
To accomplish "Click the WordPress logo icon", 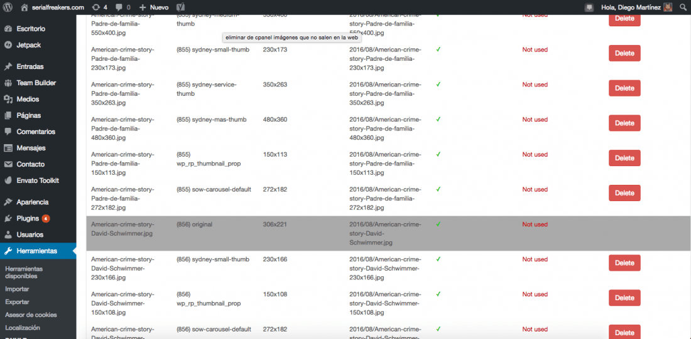I will coord(8,8).
